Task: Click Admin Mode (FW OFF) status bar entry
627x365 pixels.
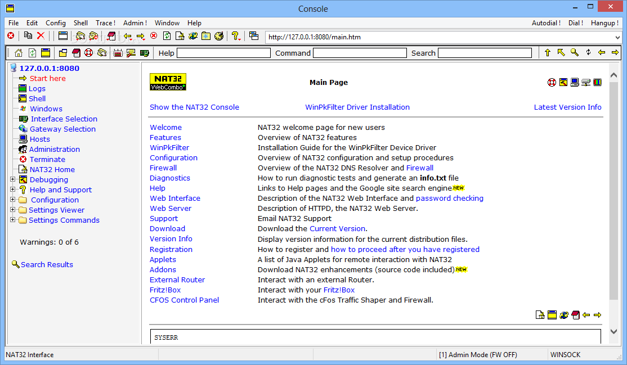Action: click(x=478, y=355)
